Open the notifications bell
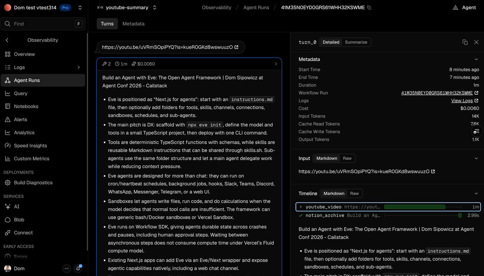The height and width of the screenshot is (276, 484). pyautogui.click(x=78, y=268)
